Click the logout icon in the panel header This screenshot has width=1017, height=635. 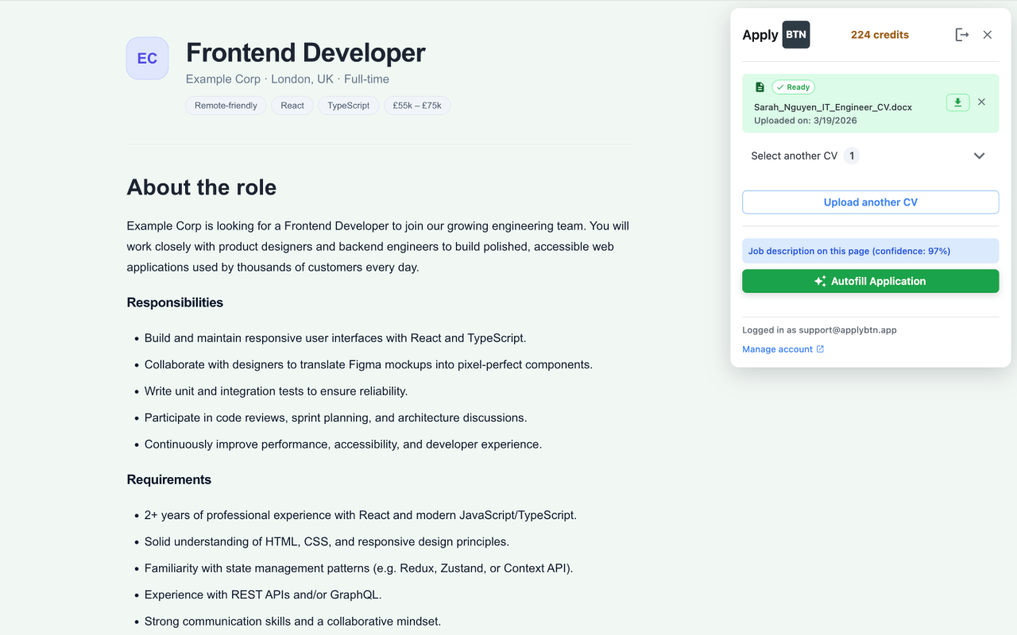[x=962, y=34]
